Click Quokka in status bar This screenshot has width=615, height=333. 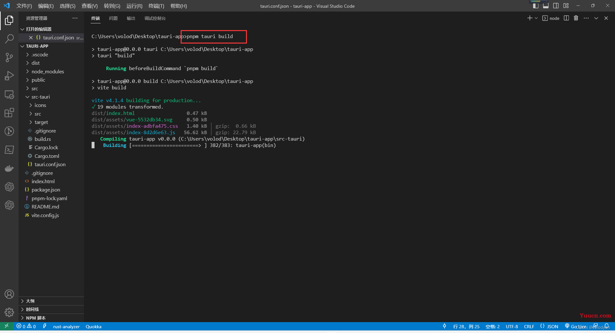click(x=94, y=327)
